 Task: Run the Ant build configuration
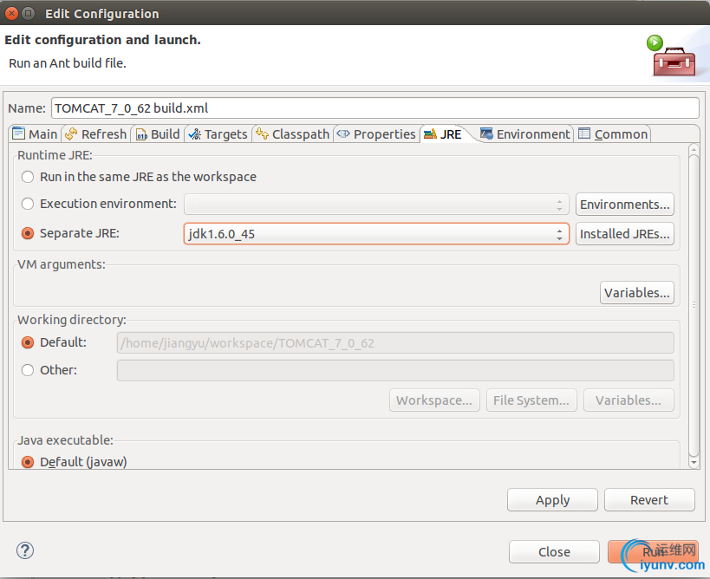coord(653,552)
